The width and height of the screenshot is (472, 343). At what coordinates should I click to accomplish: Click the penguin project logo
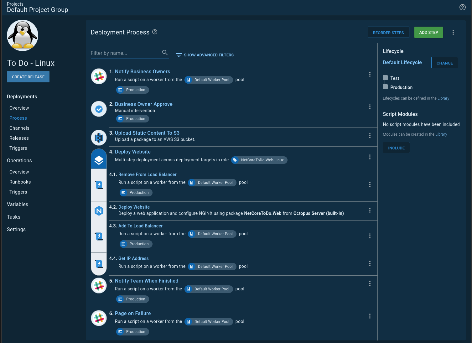23,35
